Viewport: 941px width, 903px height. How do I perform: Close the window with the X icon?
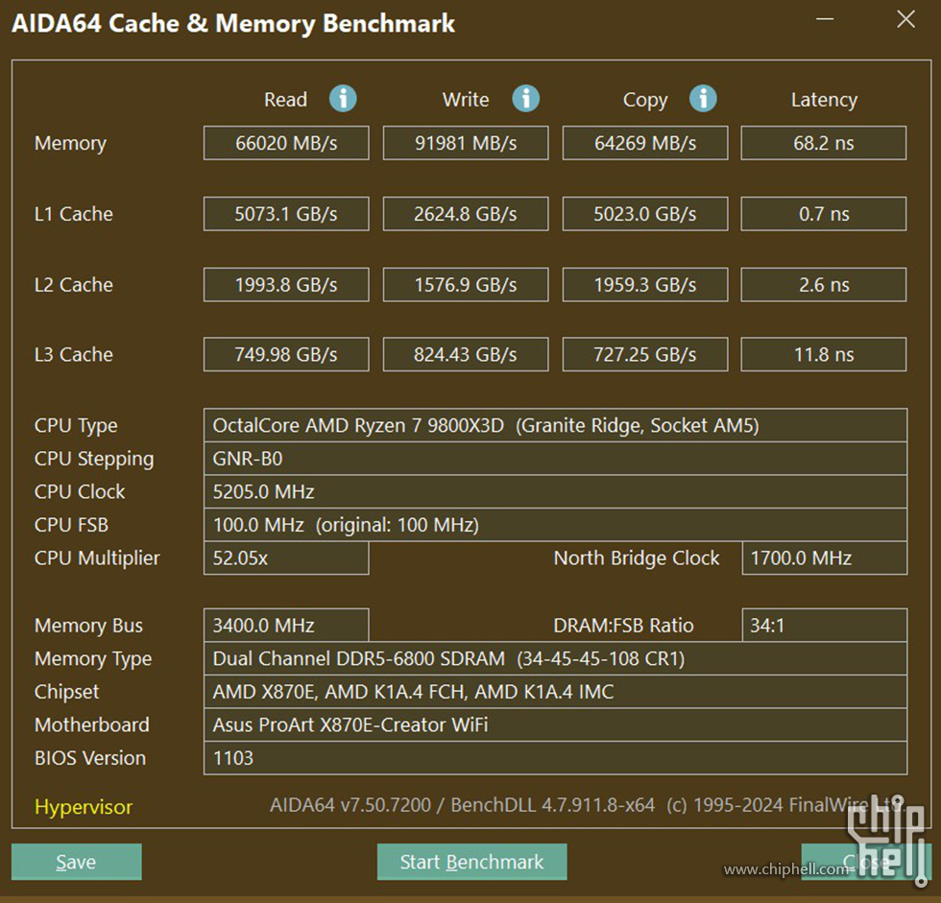(905, 19)
